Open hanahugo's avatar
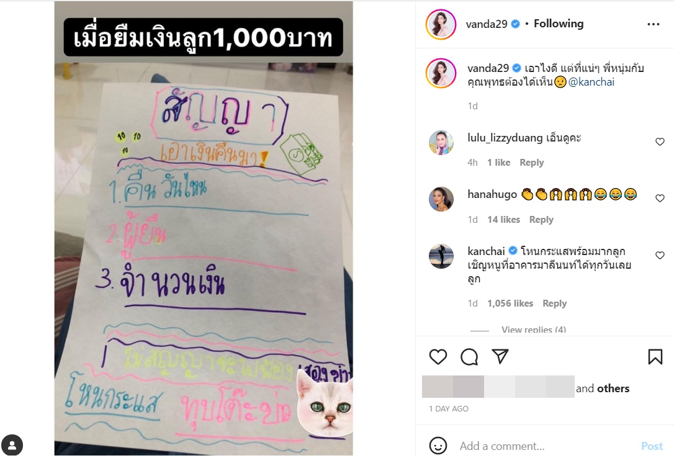The image size is (674, 458). click(441, 199)
